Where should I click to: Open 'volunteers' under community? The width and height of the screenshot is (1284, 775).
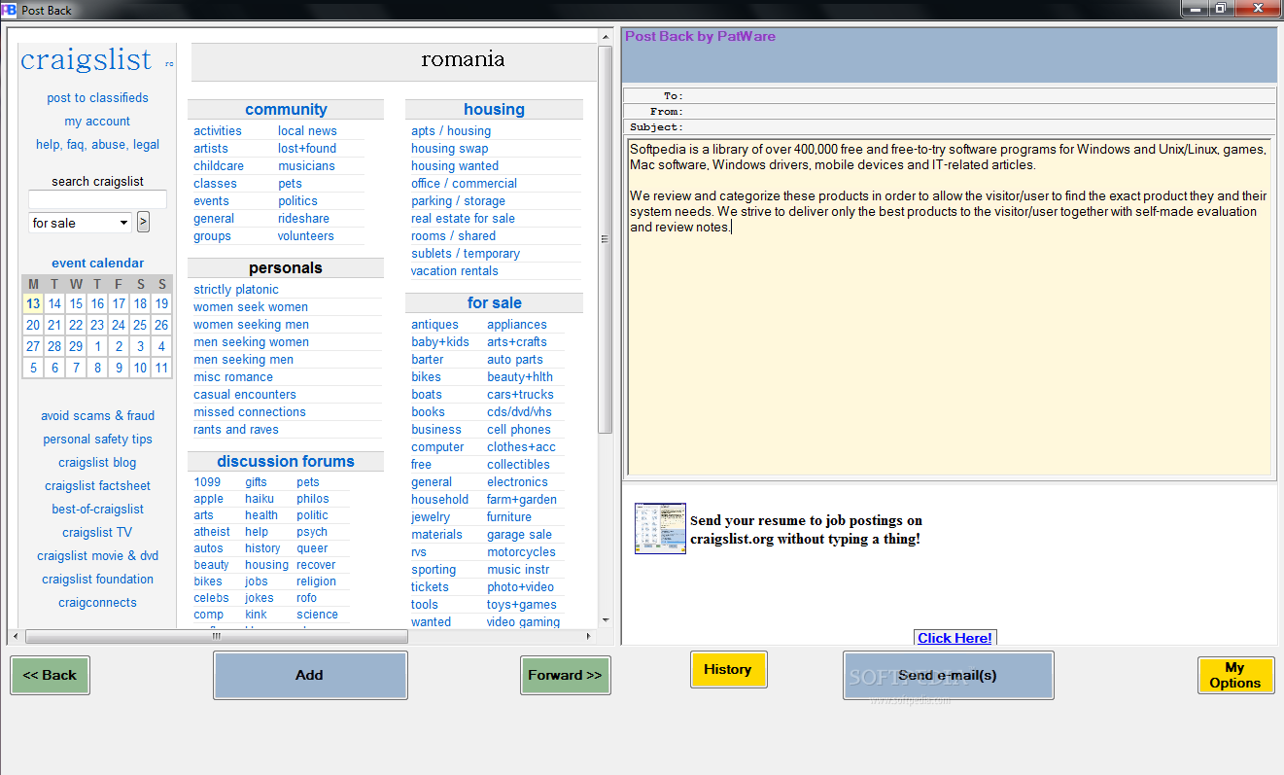coord(306,235)
